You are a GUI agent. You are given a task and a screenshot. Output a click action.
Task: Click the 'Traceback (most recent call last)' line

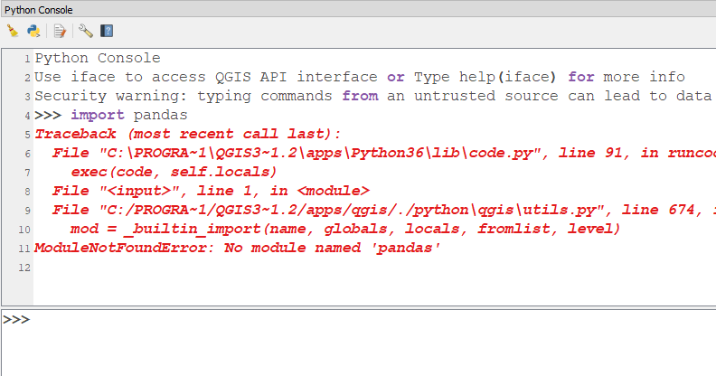click(188, 134)
